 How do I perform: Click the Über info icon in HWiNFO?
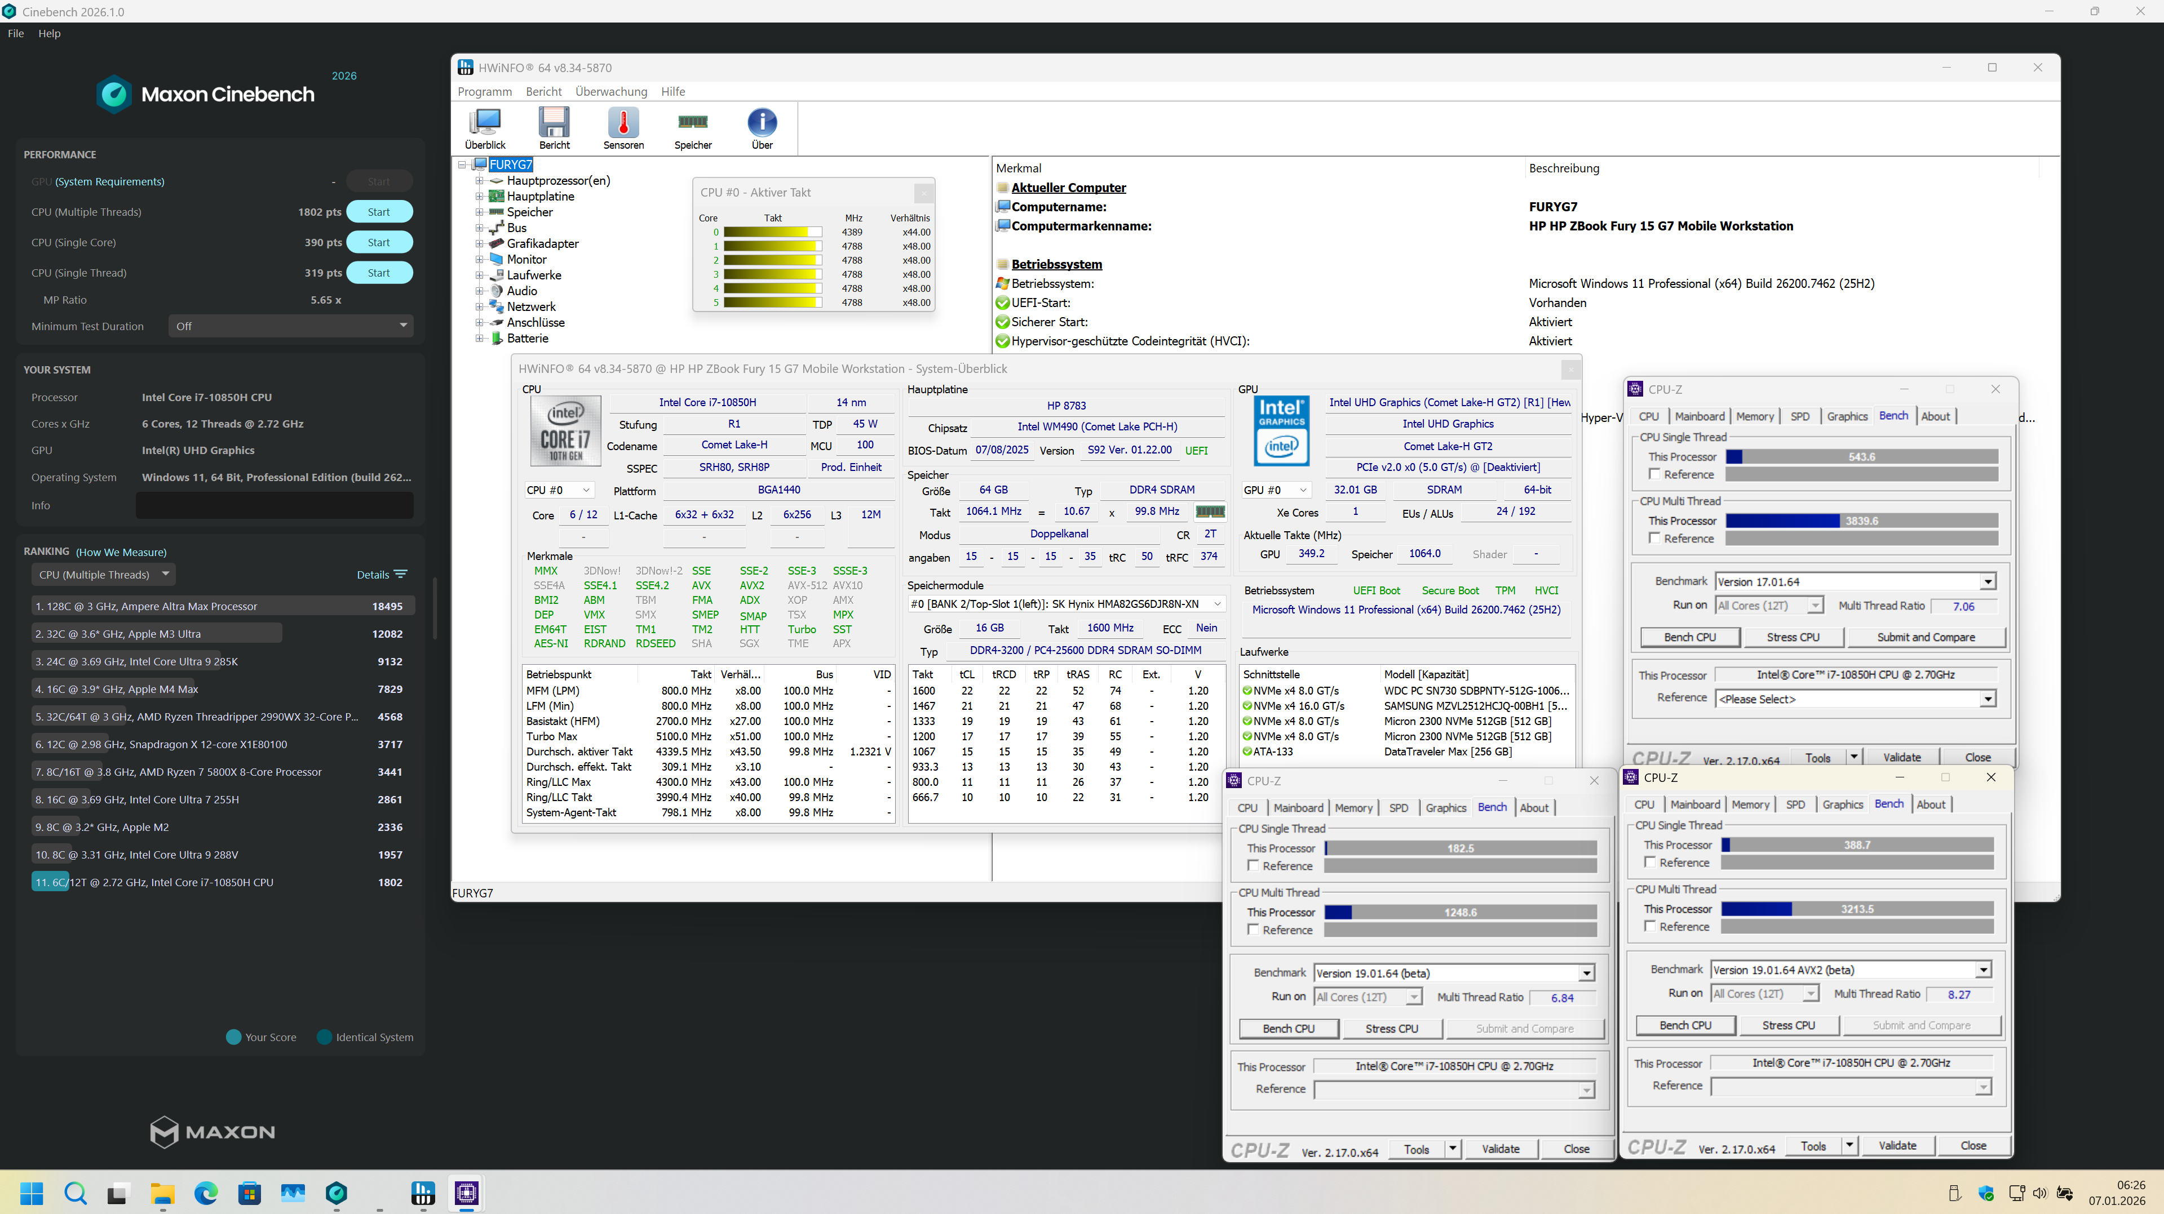point(761,123)
